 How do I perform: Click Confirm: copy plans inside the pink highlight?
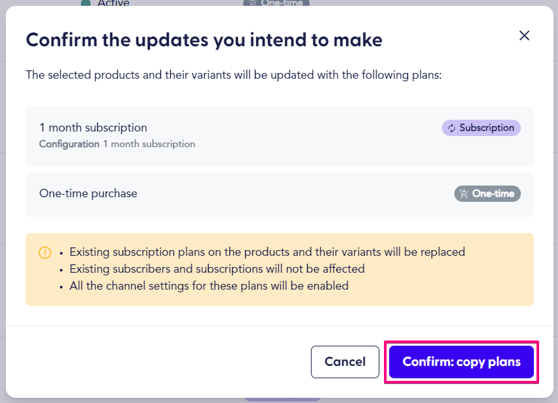pos(461,361)
